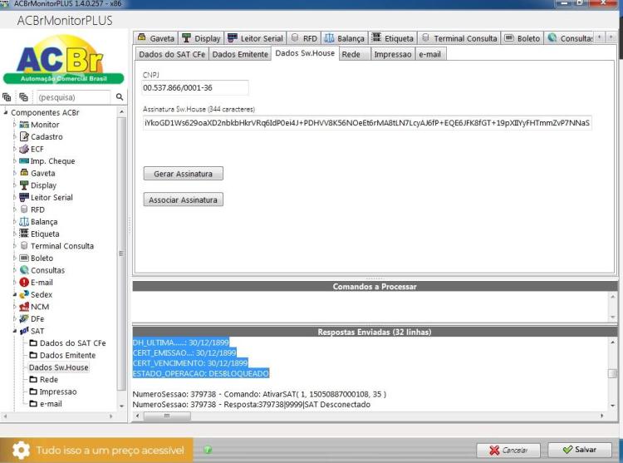Collapse the SAT tree node

(x=15, y=331)
